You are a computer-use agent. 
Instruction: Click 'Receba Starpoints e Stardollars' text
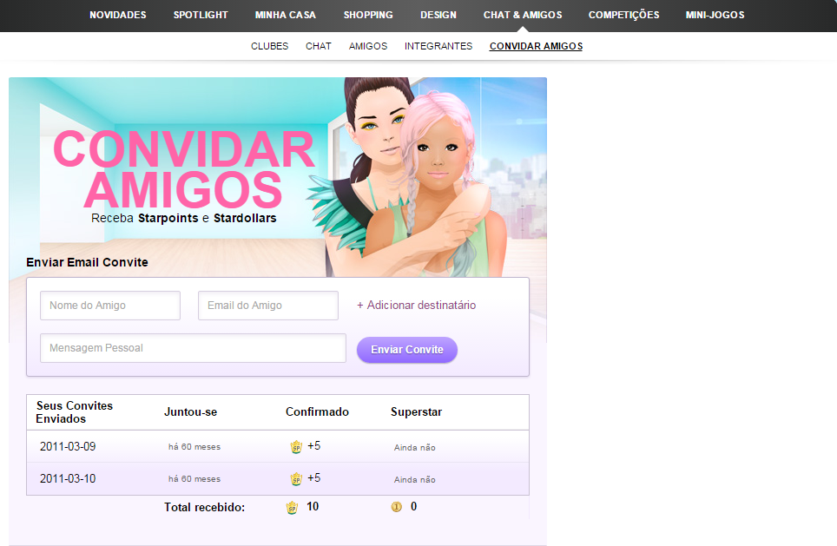coord(183,218)
